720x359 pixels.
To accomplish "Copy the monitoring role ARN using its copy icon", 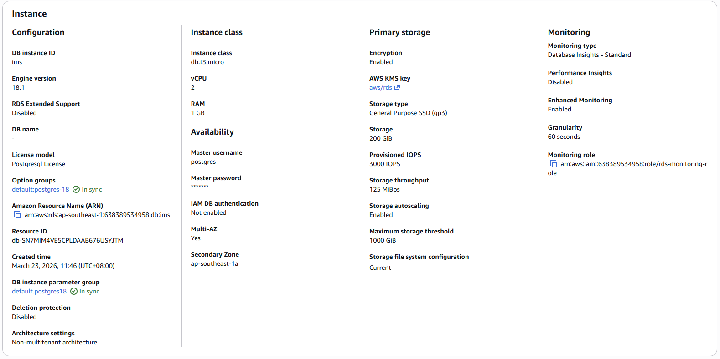I will click(553, 163).
